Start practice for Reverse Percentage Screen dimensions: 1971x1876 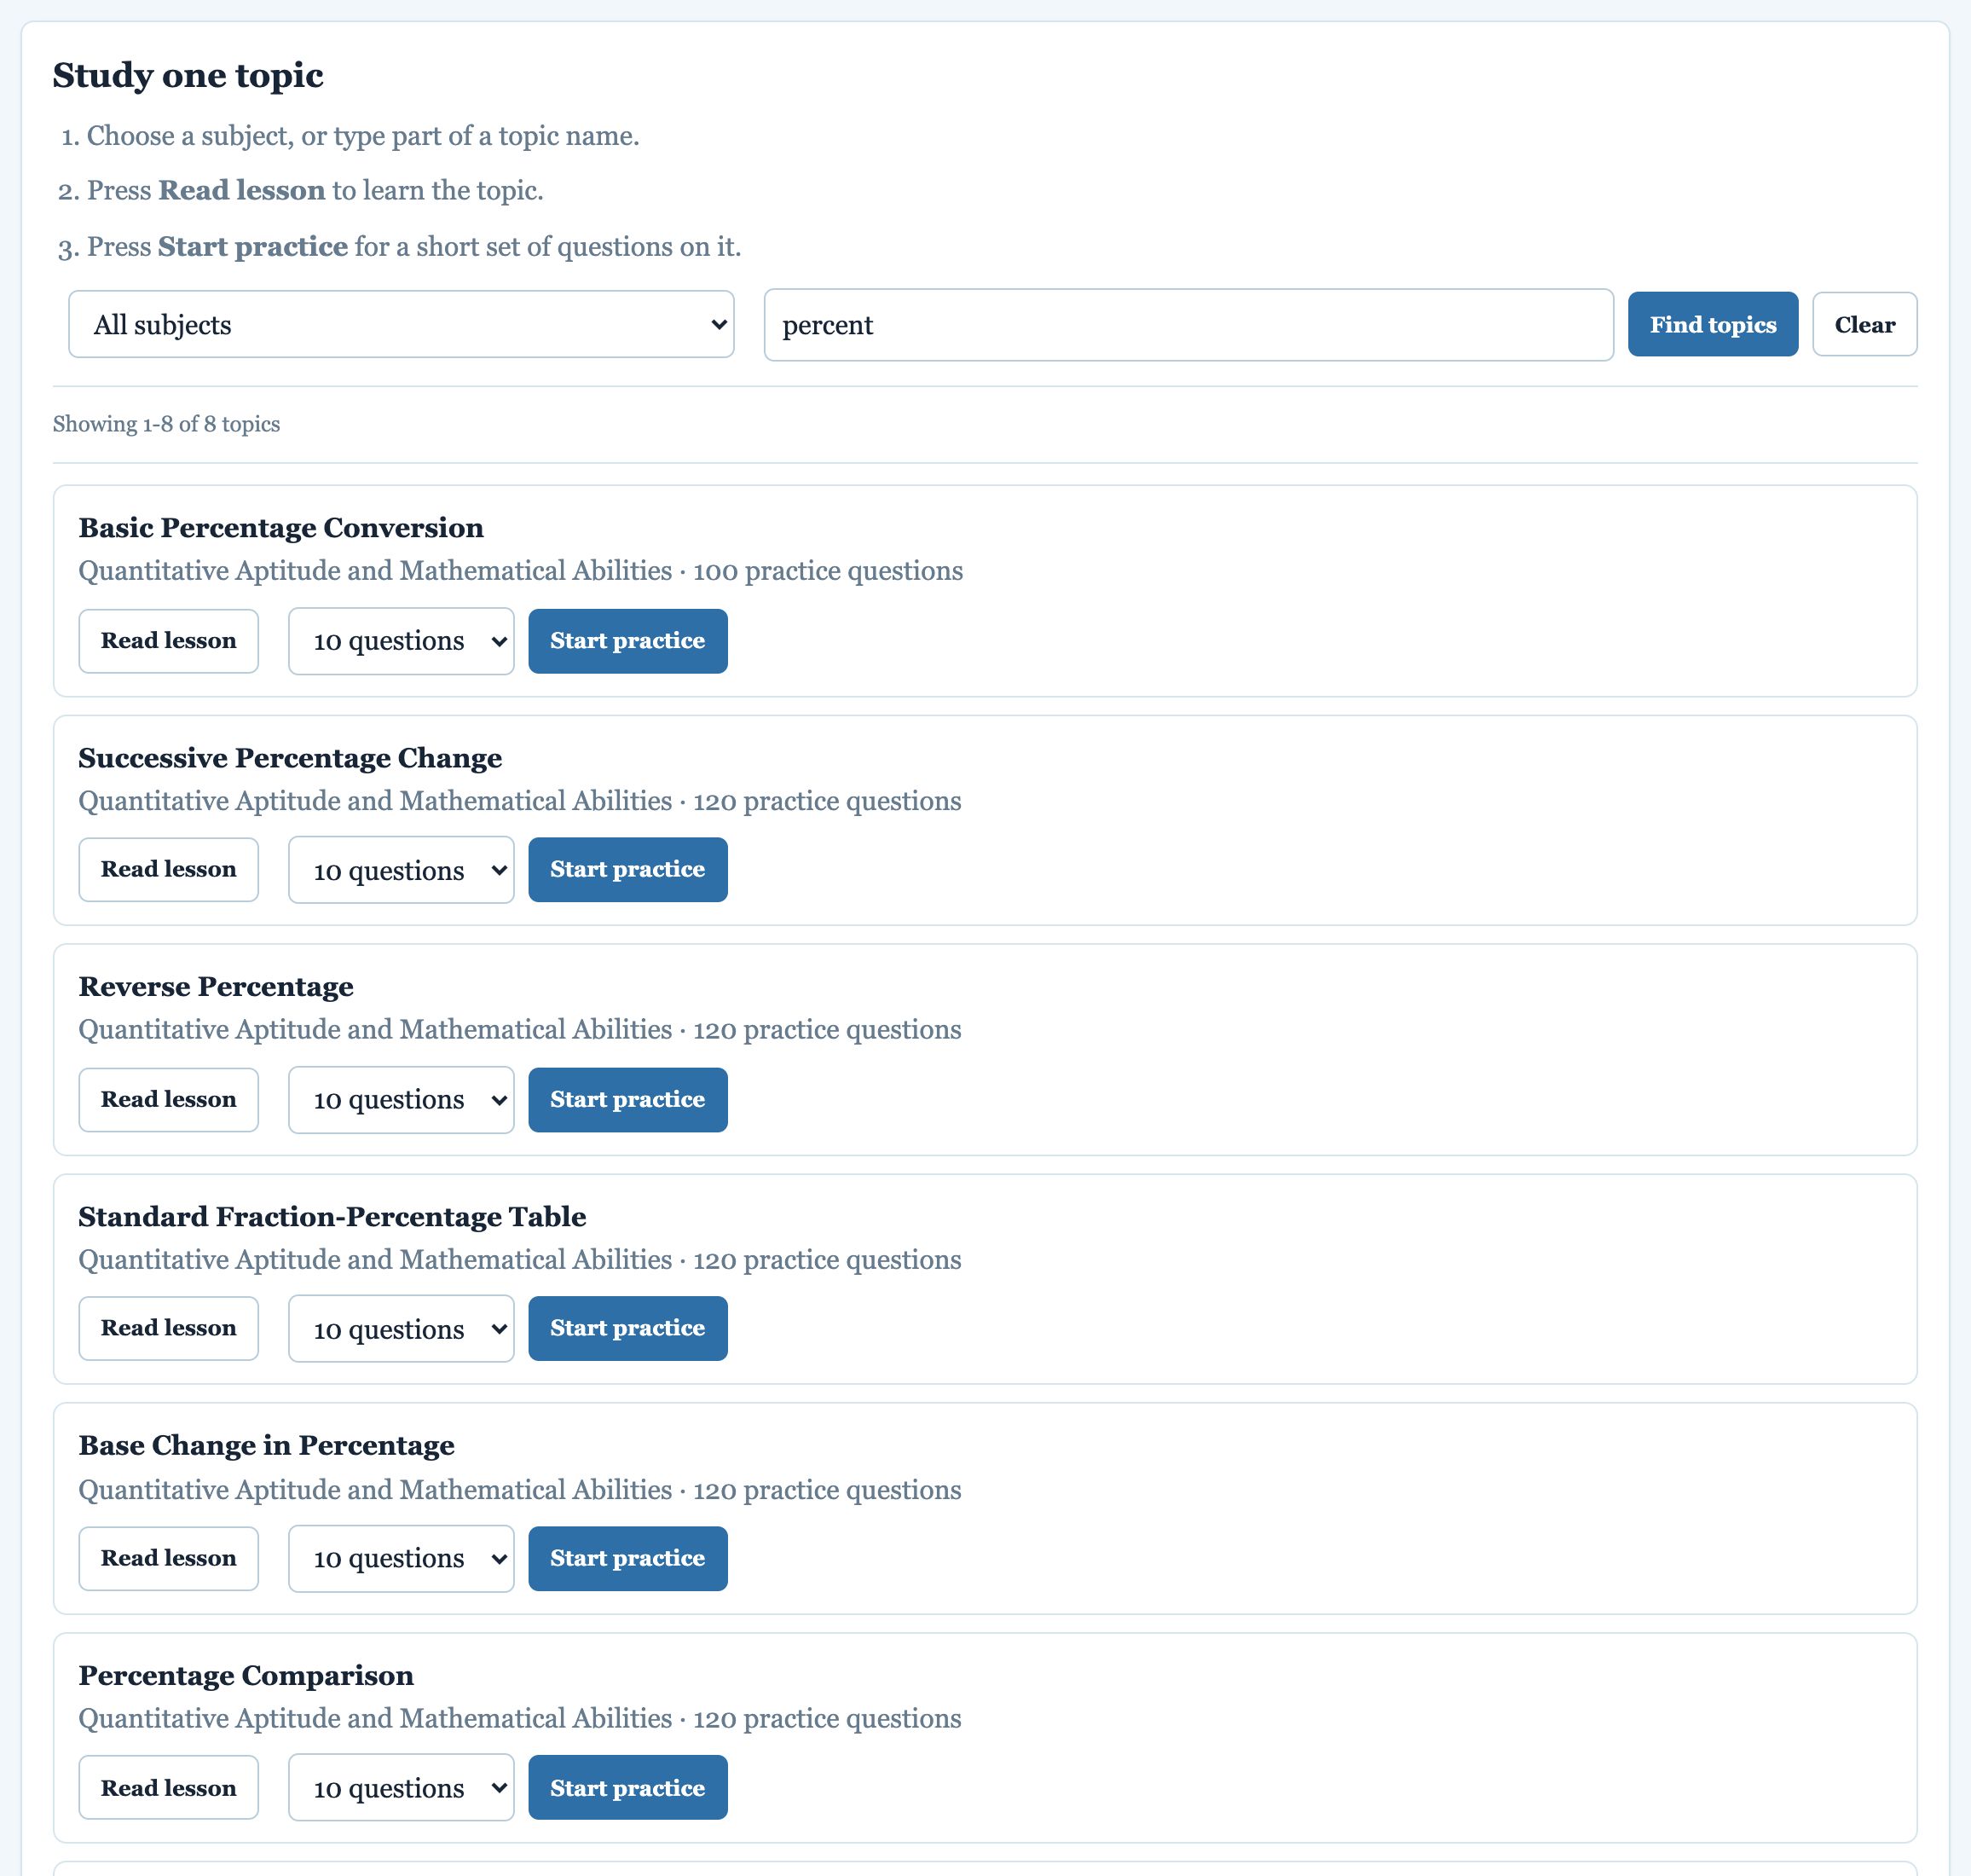[x=627, y=1100]
